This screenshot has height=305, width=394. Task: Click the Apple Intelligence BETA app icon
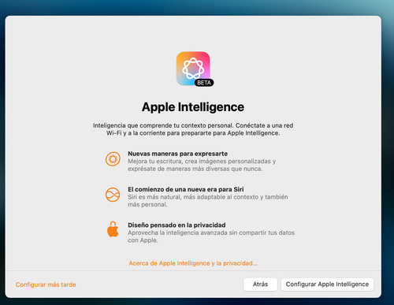194,69
